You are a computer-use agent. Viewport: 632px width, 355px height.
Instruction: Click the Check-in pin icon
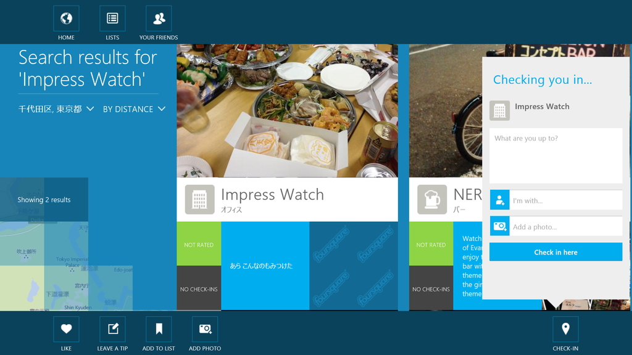click(x=565, y=329)
